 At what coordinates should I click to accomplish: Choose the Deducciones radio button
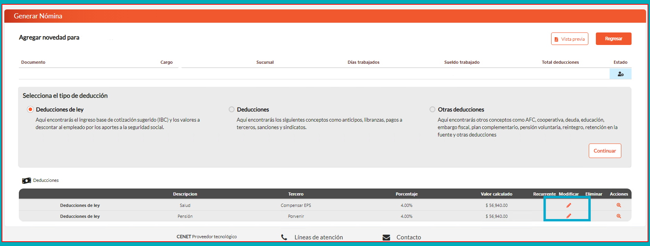(x=231, y=110)
